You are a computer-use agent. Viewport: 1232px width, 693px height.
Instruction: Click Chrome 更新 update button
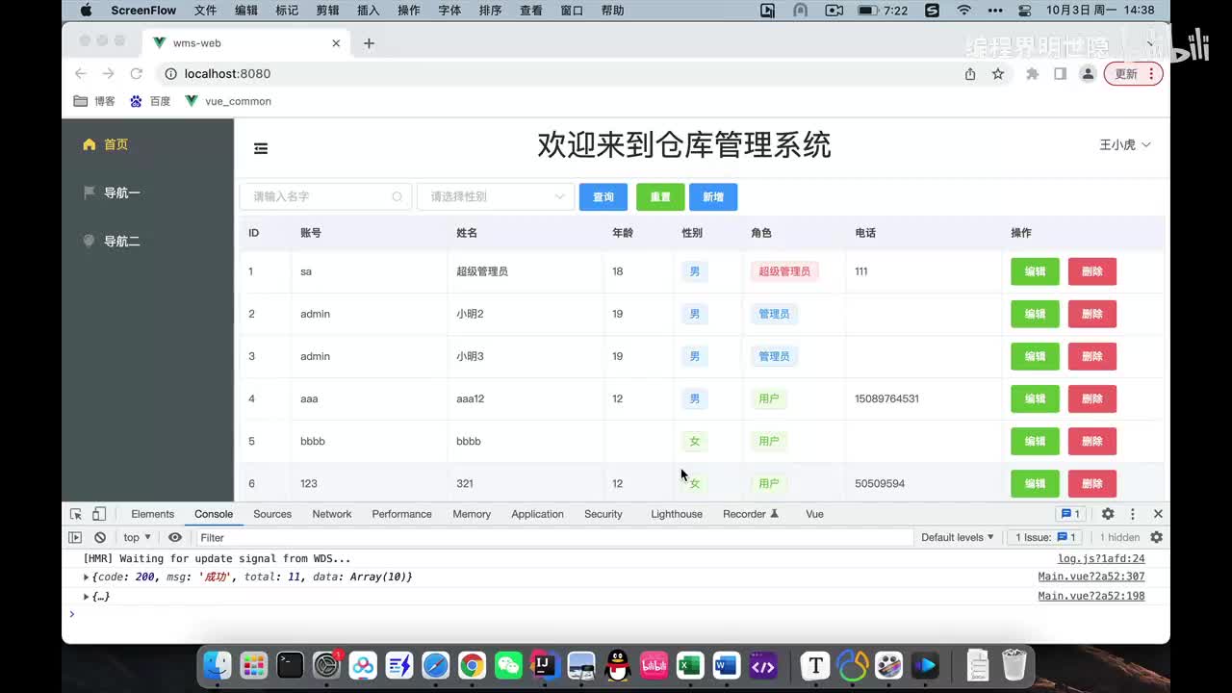[x=1134, y=74]
